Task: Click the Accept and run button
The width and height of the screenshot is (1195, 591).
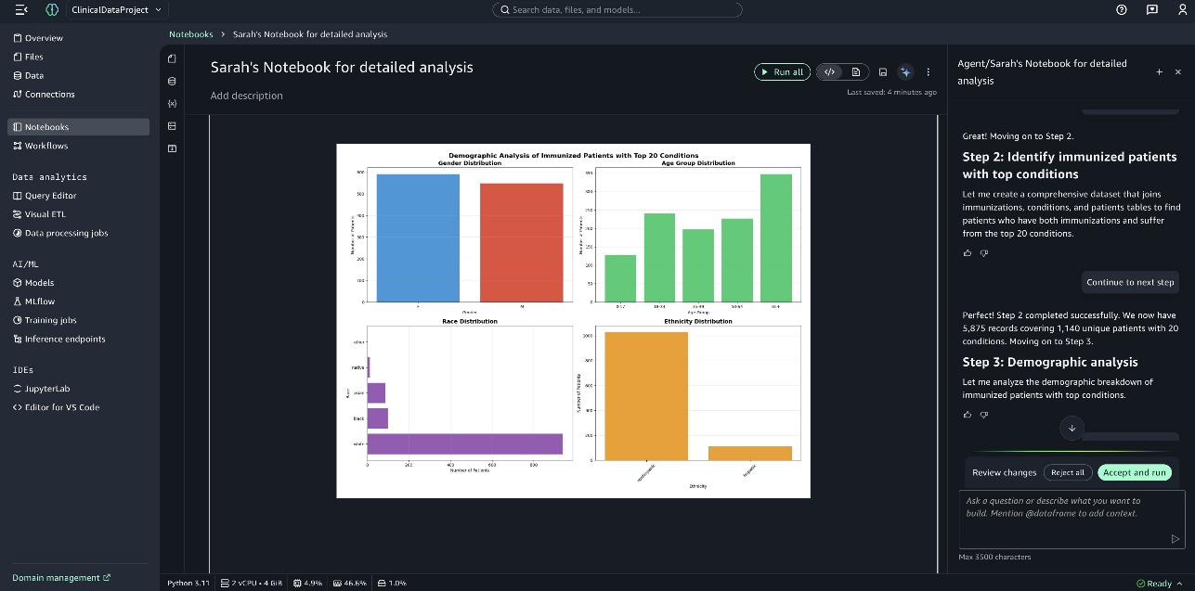Action: tap(1134, 472)
